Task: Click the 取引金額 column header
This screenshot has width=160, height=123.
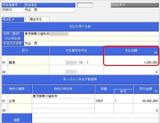Action: [146, 89]
